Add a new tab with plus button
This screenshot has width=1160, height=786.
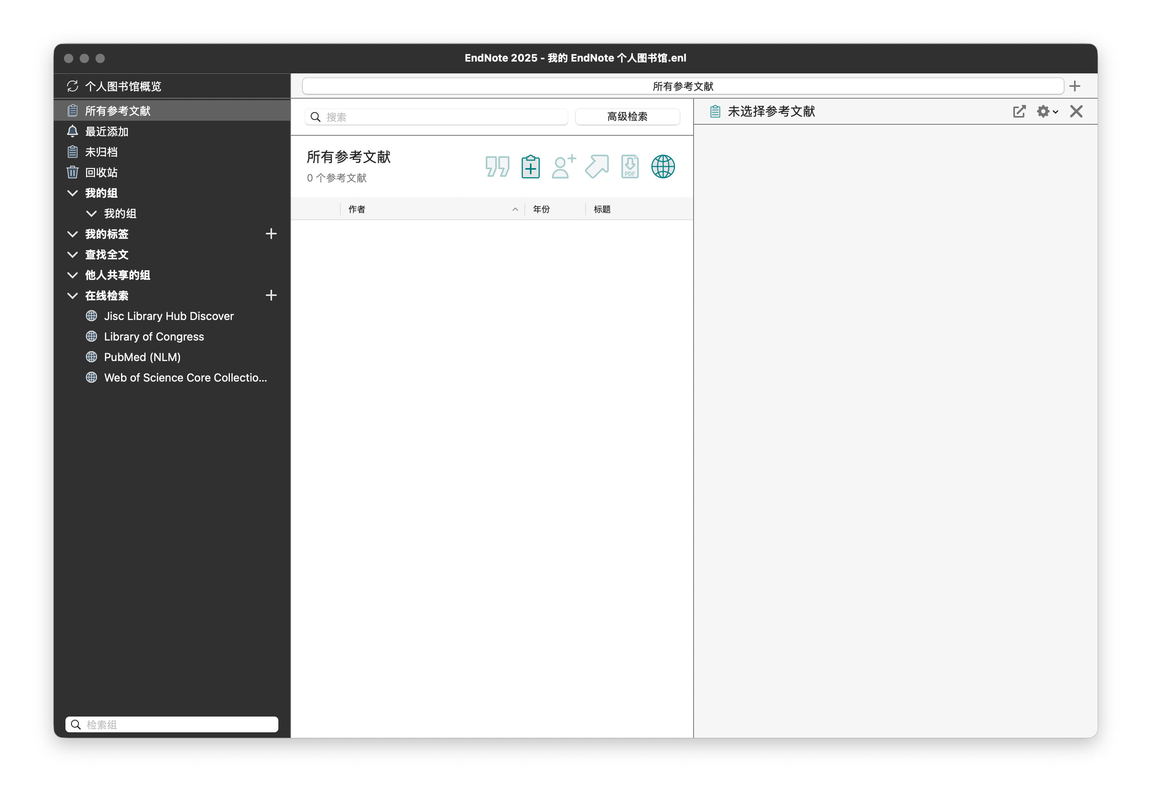(x=1075, y=86)
